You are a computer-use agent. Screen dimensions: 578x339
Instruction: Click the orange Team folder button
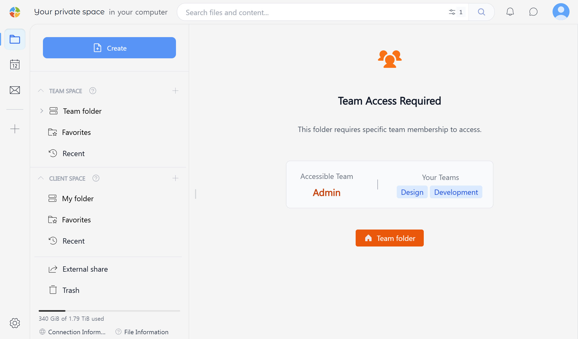click(390, 238)
